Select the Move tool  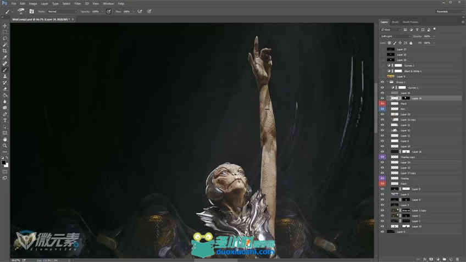tap(5, 26)
